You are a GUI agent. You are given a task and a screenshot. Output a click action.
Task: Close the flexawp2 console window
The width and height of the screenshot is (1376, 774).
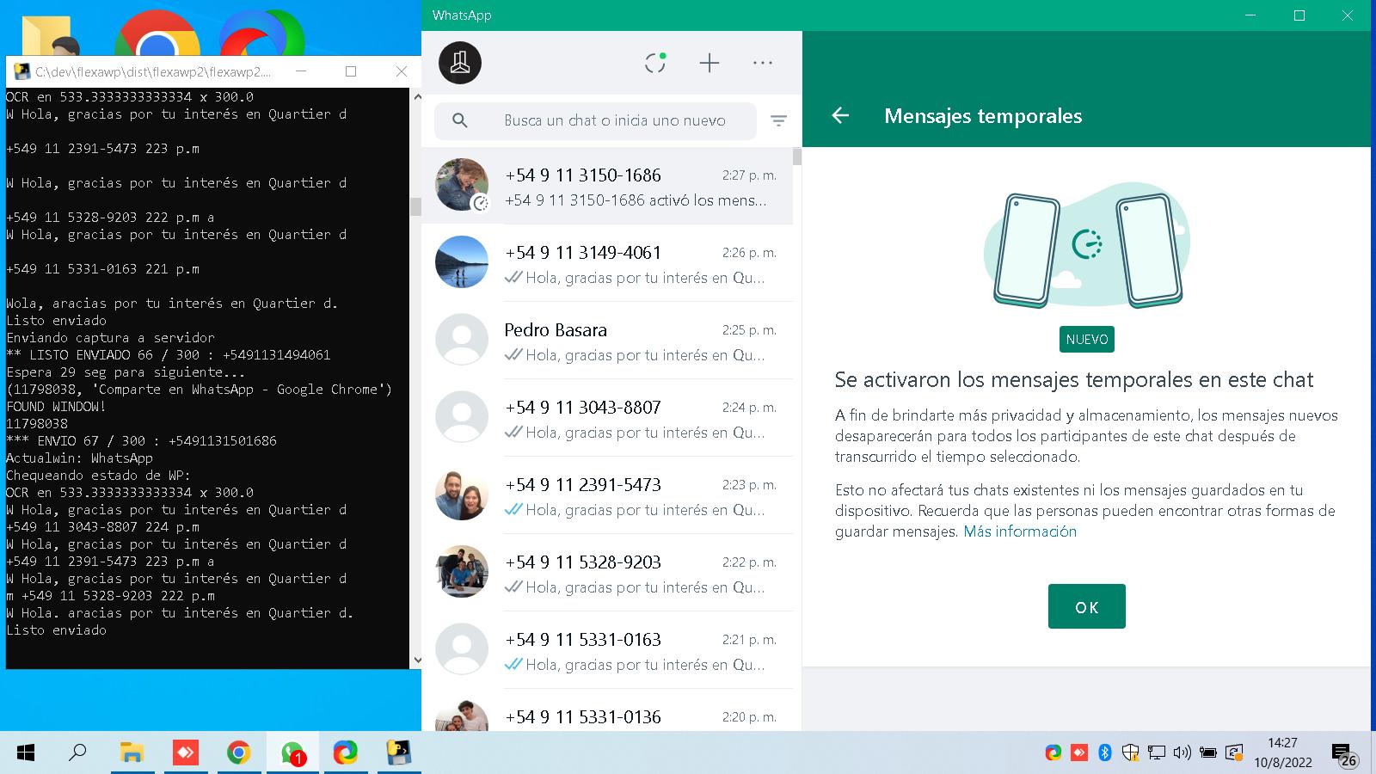coord(402,71)
